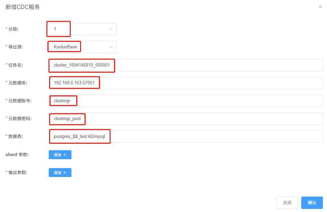Focus the 元数据库 field with 192.168.0.153:57001
Screen dimensions: 327x212
click(185, 83)
